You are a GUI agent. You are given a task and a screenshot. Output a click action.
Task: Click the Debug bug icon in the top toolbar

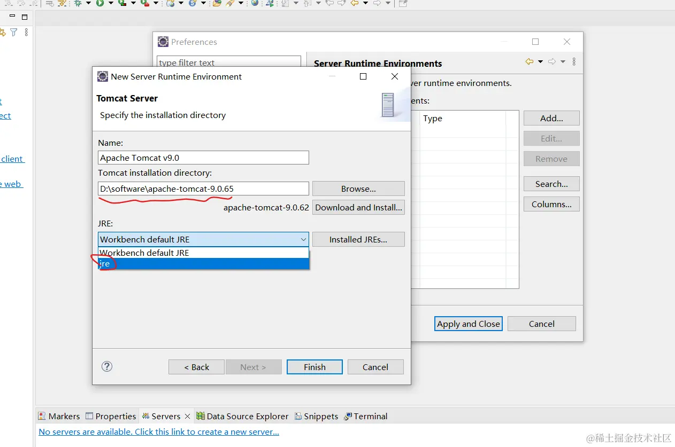(x=78, y=3)
